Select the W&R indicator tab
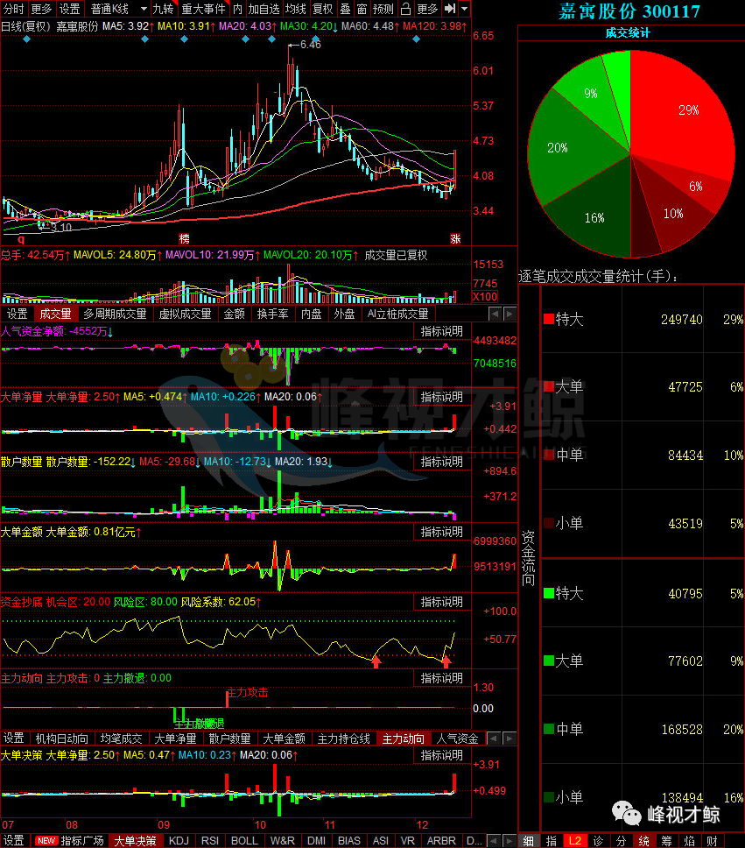Viewport: 745px width, 848px height. [282, 840]
